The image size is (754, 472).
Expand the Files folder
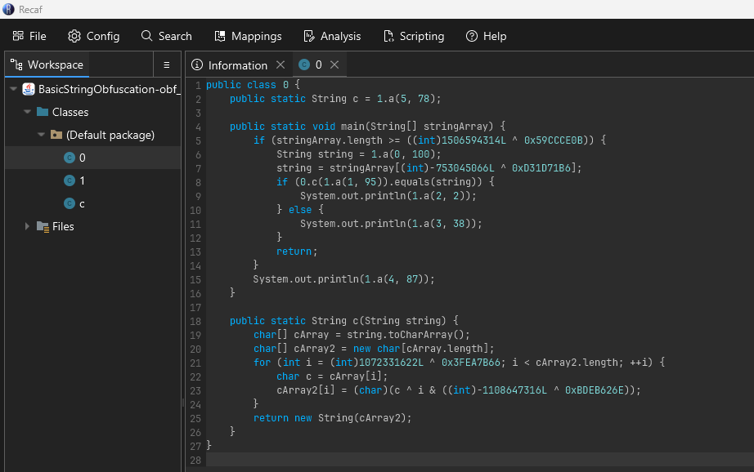tap(28, 226)
